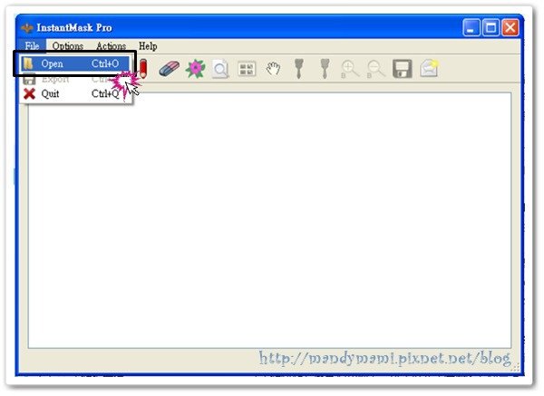Choose Quit from the File menu
The width and height of the screenshot is (544, 396).
[x=75, y=93]
